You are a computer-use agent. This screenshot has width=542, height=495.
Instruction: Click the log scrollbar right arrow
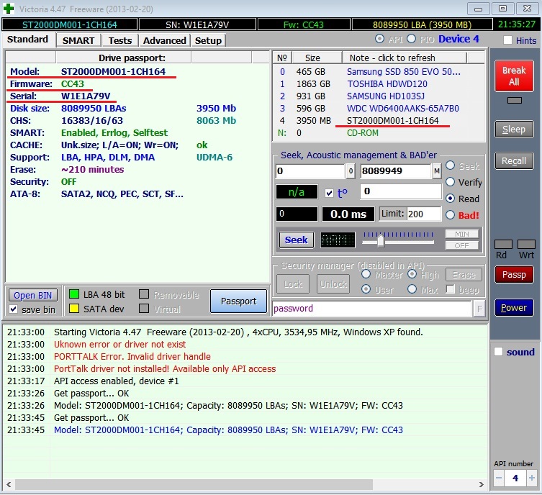[x=481, y=484]
